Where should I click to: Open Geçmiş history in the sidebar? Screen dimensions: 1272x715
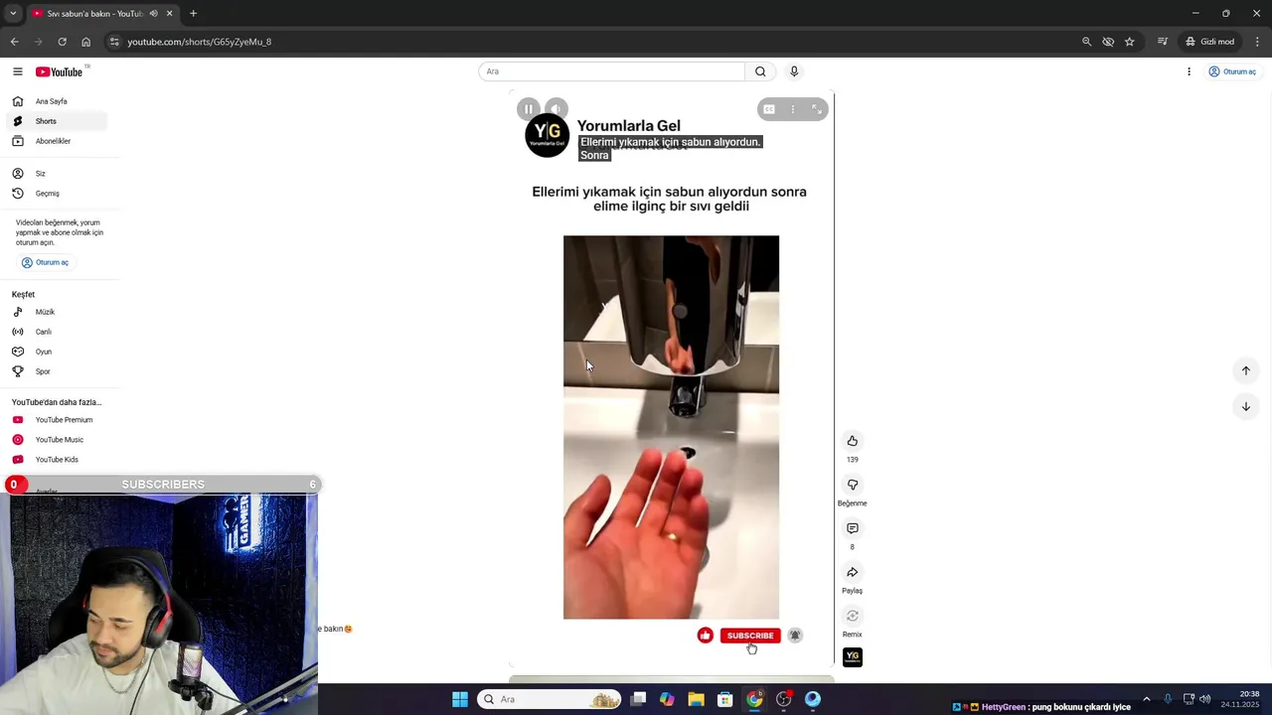55,194
